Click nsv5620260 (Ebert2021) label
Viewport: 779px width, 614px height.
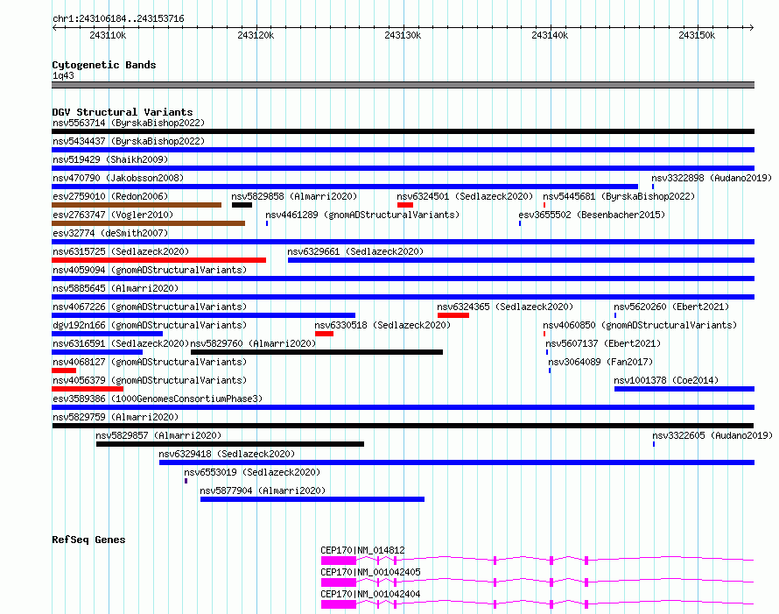pos(671,307)
